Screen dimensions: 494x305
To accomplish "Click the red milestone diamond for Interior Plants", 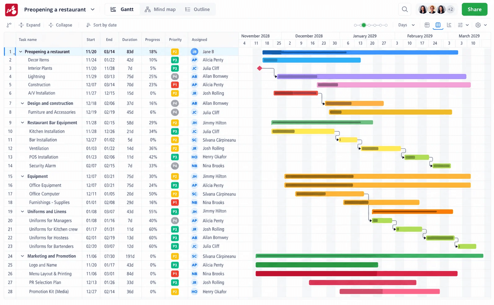I will pos(260,68).
